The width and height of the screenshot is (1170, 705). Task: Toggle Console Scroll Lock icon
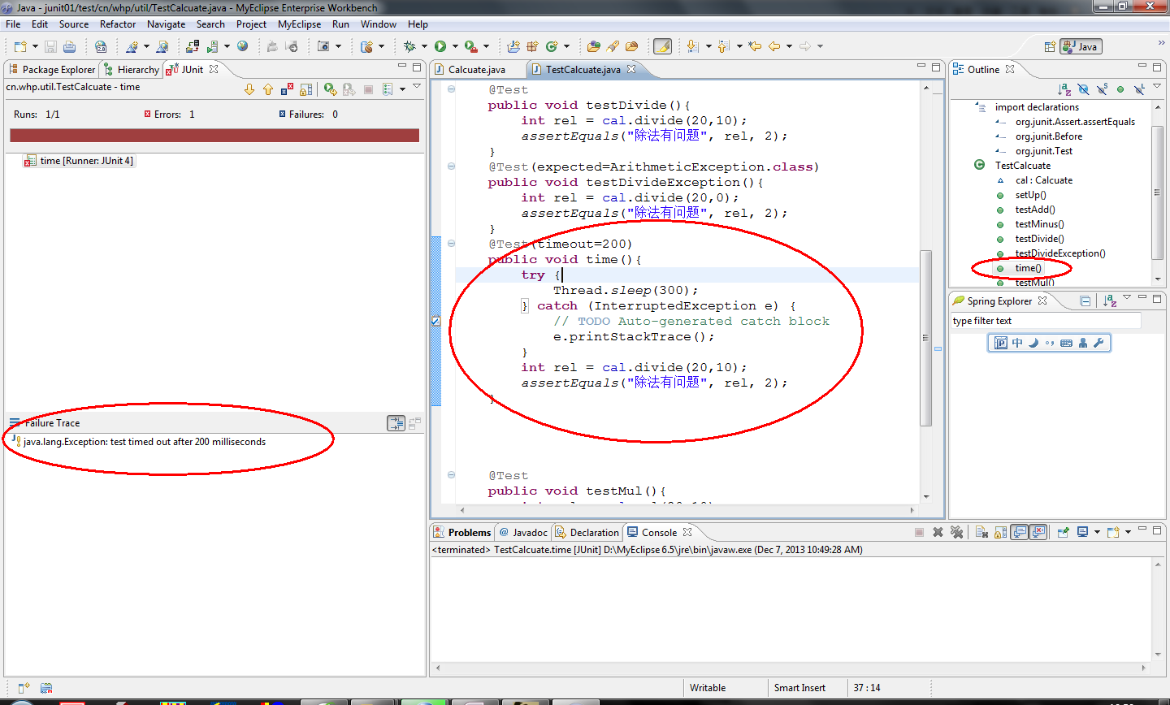tap(1000, 532)
